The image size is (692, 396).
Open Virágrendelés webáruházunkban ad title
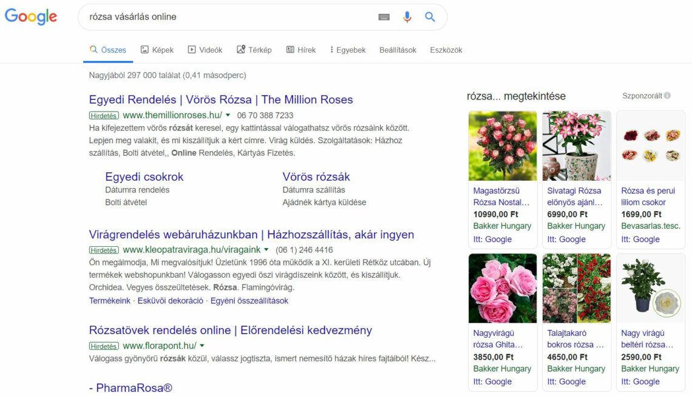[x=251, y=234]
